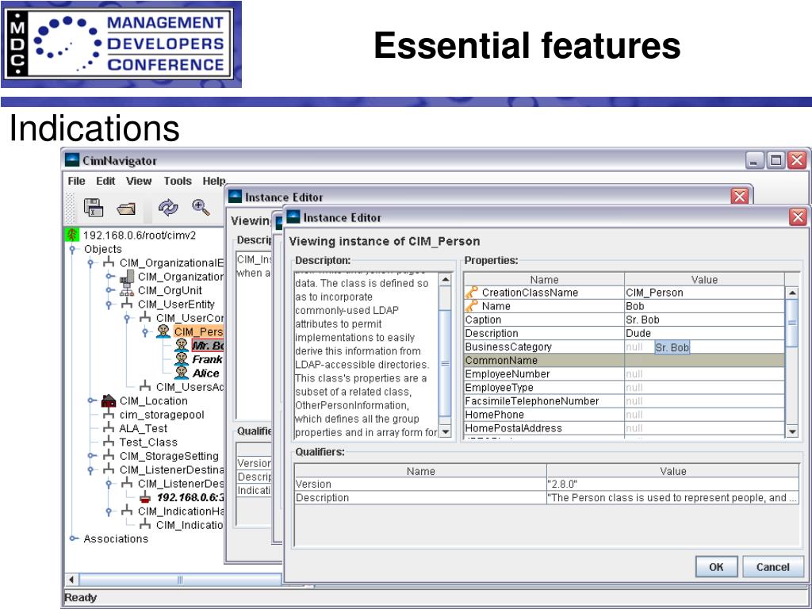Screen dimensions: 812x609
Task: Collapse the CIM_IndicationHa node
Action: (x=109, y=511)
